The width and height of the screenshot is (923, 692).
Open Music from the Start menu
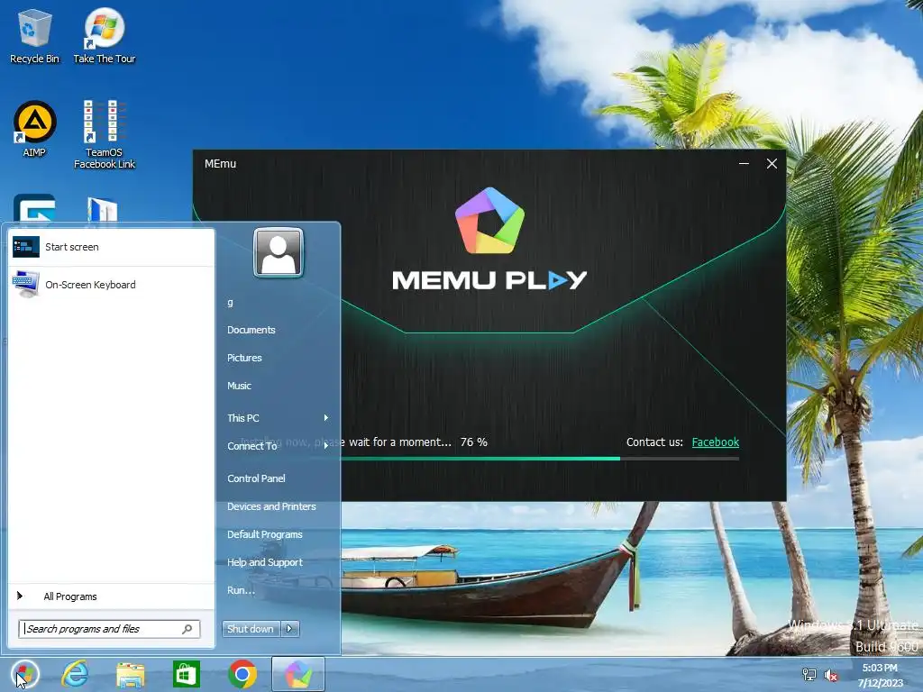[239, 386]
